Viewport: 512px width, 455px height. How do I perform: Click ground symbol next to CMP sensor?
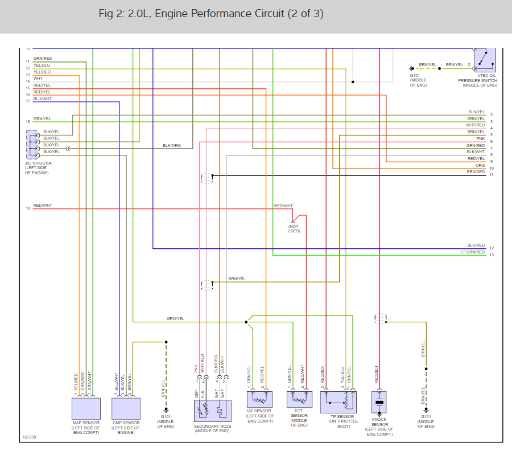(x=166, y=409)
